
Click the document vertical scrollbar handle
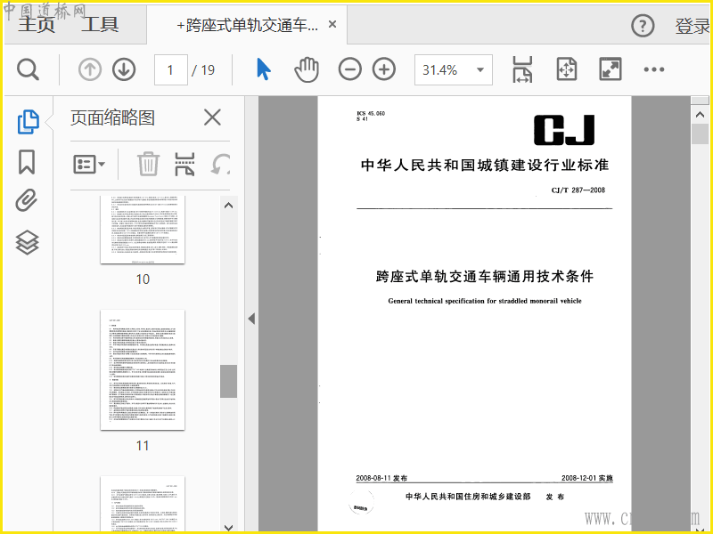[700, 134]
